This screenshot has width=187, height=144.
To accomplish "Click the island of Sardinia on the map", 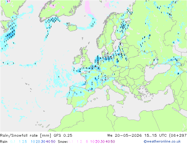I will tap(108, 97).
